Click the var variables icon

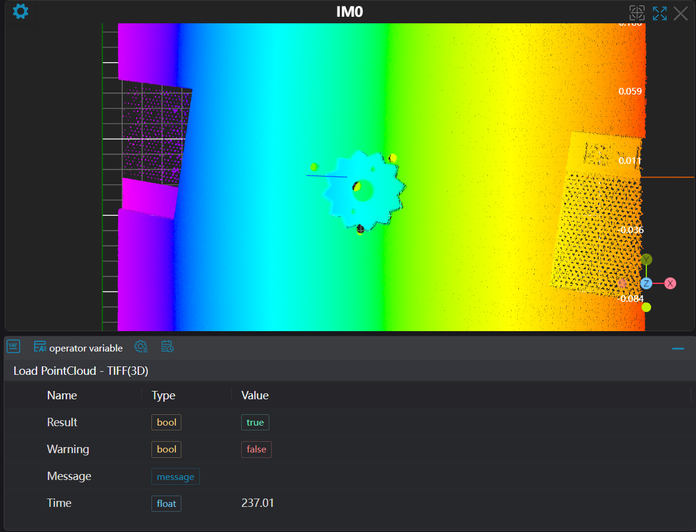(13, 347)
